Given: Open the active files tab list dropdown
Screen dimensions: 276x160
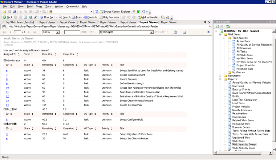Looking at the screenshot, I should (x=205, y=22).
